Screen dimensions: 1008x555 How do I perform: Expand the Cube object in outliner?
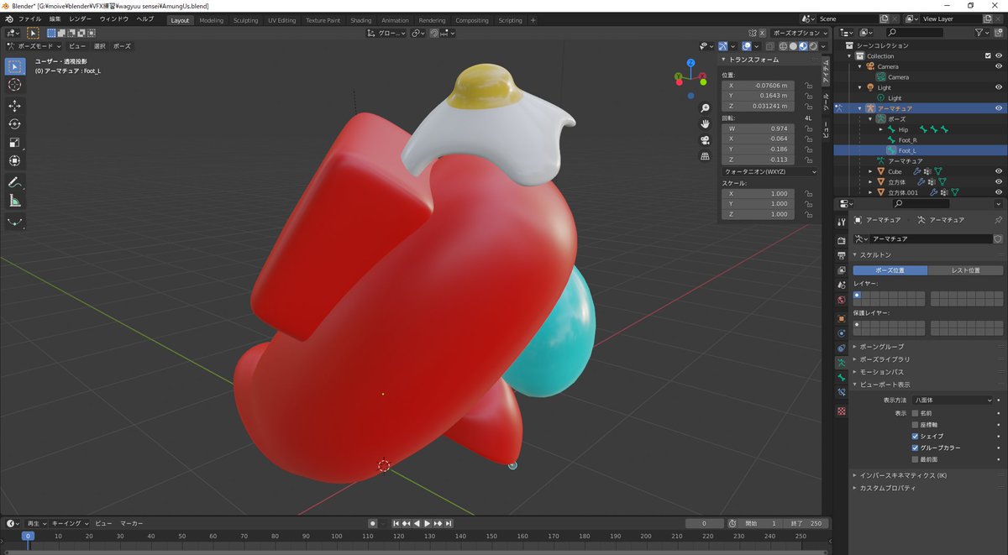(x=871, y=171)
